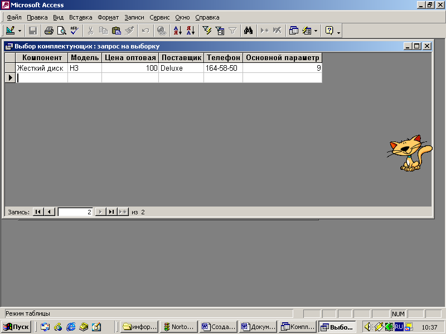
Task: Sort descending with the Я-А icon
Action: [x=191, y=31]
